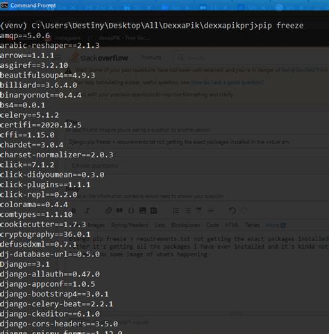Click the 'django-ckeditor==6.1.0' line
The height and width of the screenshot is (334, 329).
point(50,314)
